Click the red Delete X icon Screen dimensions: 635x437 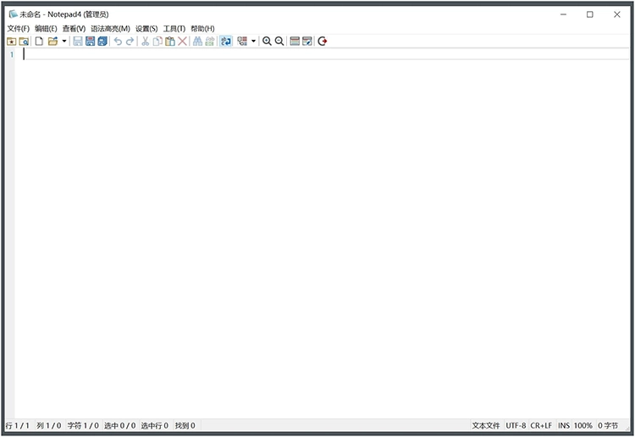[x=182, y=41]
